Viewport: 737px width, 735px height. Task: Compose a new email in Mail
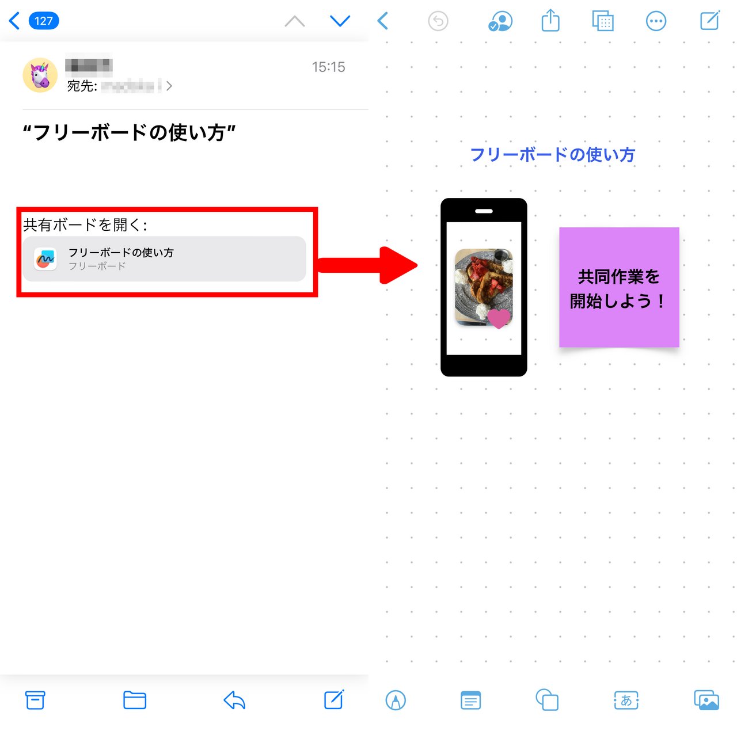pyautogui.click(x=334, y=699)
